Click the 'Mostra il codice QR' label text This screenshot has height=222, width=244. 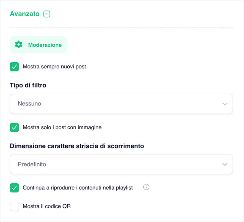coord(47,206)
